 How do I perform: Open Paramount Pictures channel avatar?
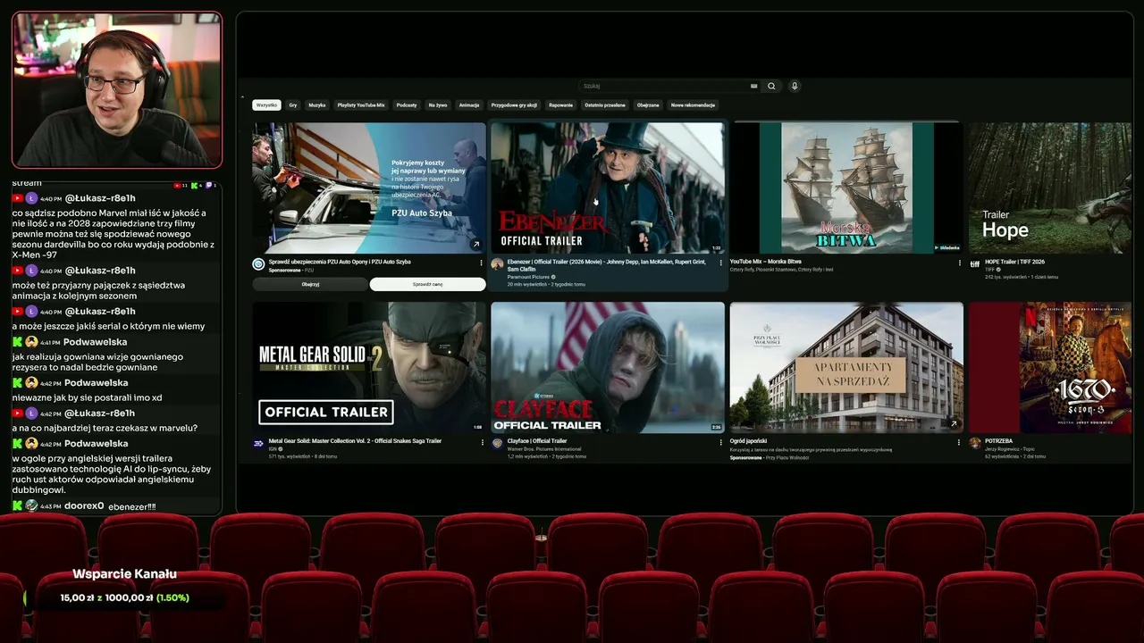[497, 264]
